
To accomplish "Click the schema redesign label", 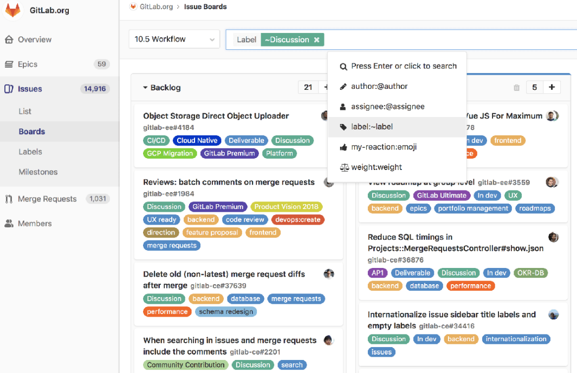I will (226, 312).
